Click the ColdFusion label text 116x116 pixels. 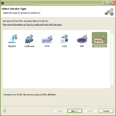[30, 46]
